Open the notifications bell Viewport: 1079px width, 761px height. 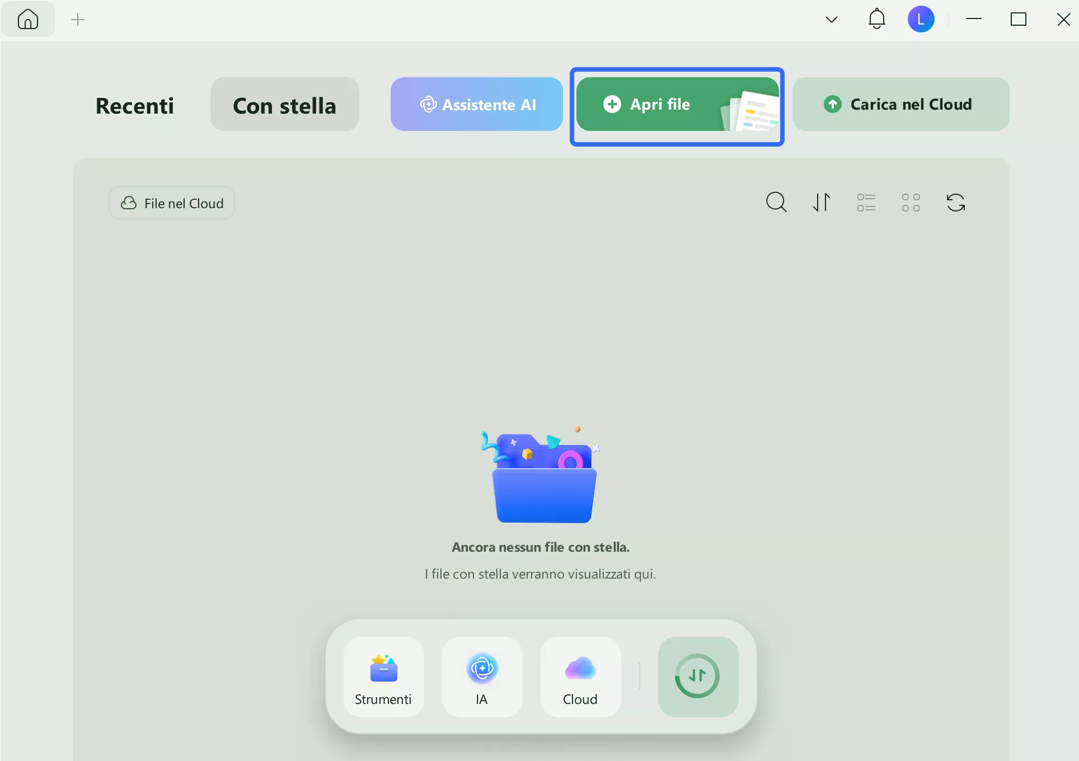(876, 20)
